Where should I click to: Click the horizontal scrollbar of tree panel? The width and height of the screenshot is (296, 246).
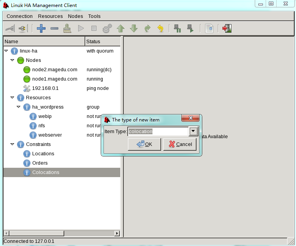(62, 233)
